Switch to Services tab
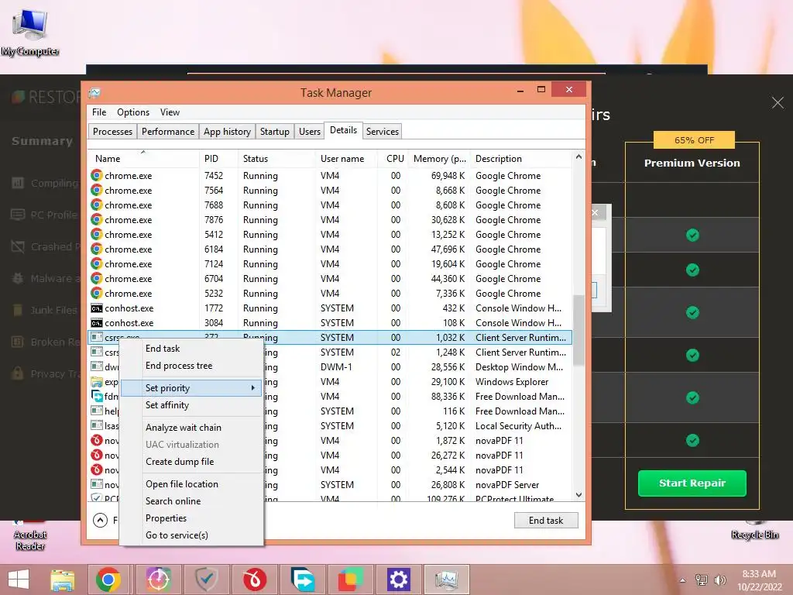793x595 pixels. [x=383, y=132]
